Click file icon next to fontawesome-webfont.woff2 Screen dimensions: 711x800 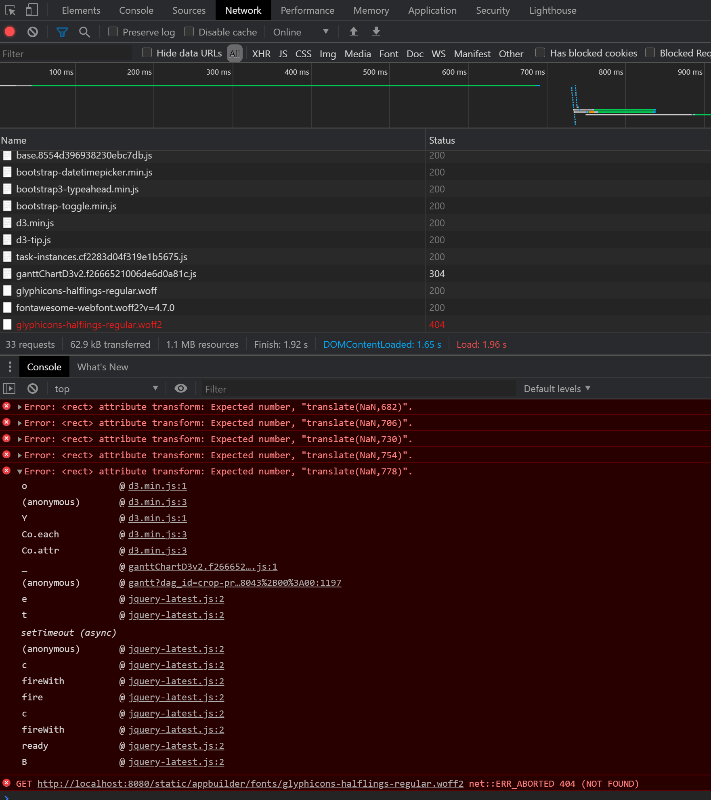click(7, 307)
